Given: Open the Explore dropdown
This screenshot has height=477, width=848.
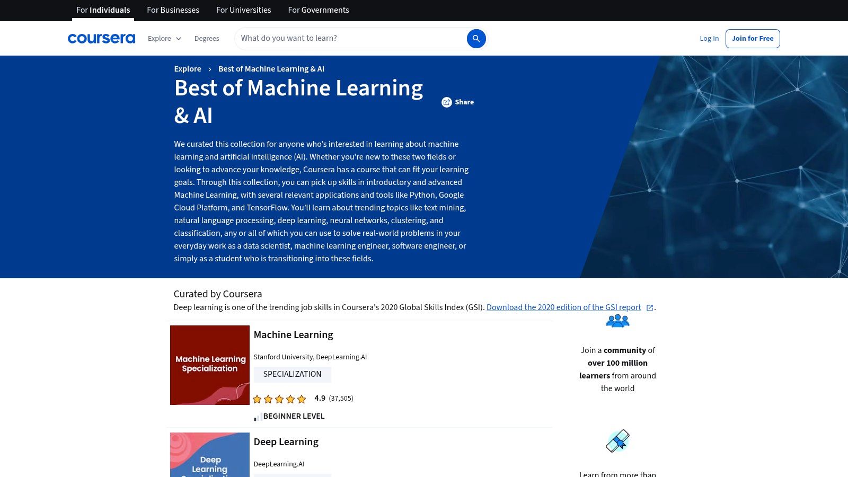Looking at the screenshot, I should pos(159,38).
